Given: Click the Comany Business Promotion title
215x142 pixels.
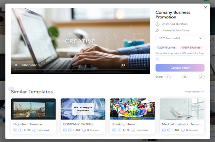Looking at the screenshot, I should point(173,15).
